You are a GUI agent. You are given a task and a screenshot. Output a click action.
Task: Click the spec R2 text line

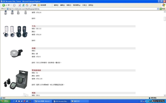[x=35, y=73]
